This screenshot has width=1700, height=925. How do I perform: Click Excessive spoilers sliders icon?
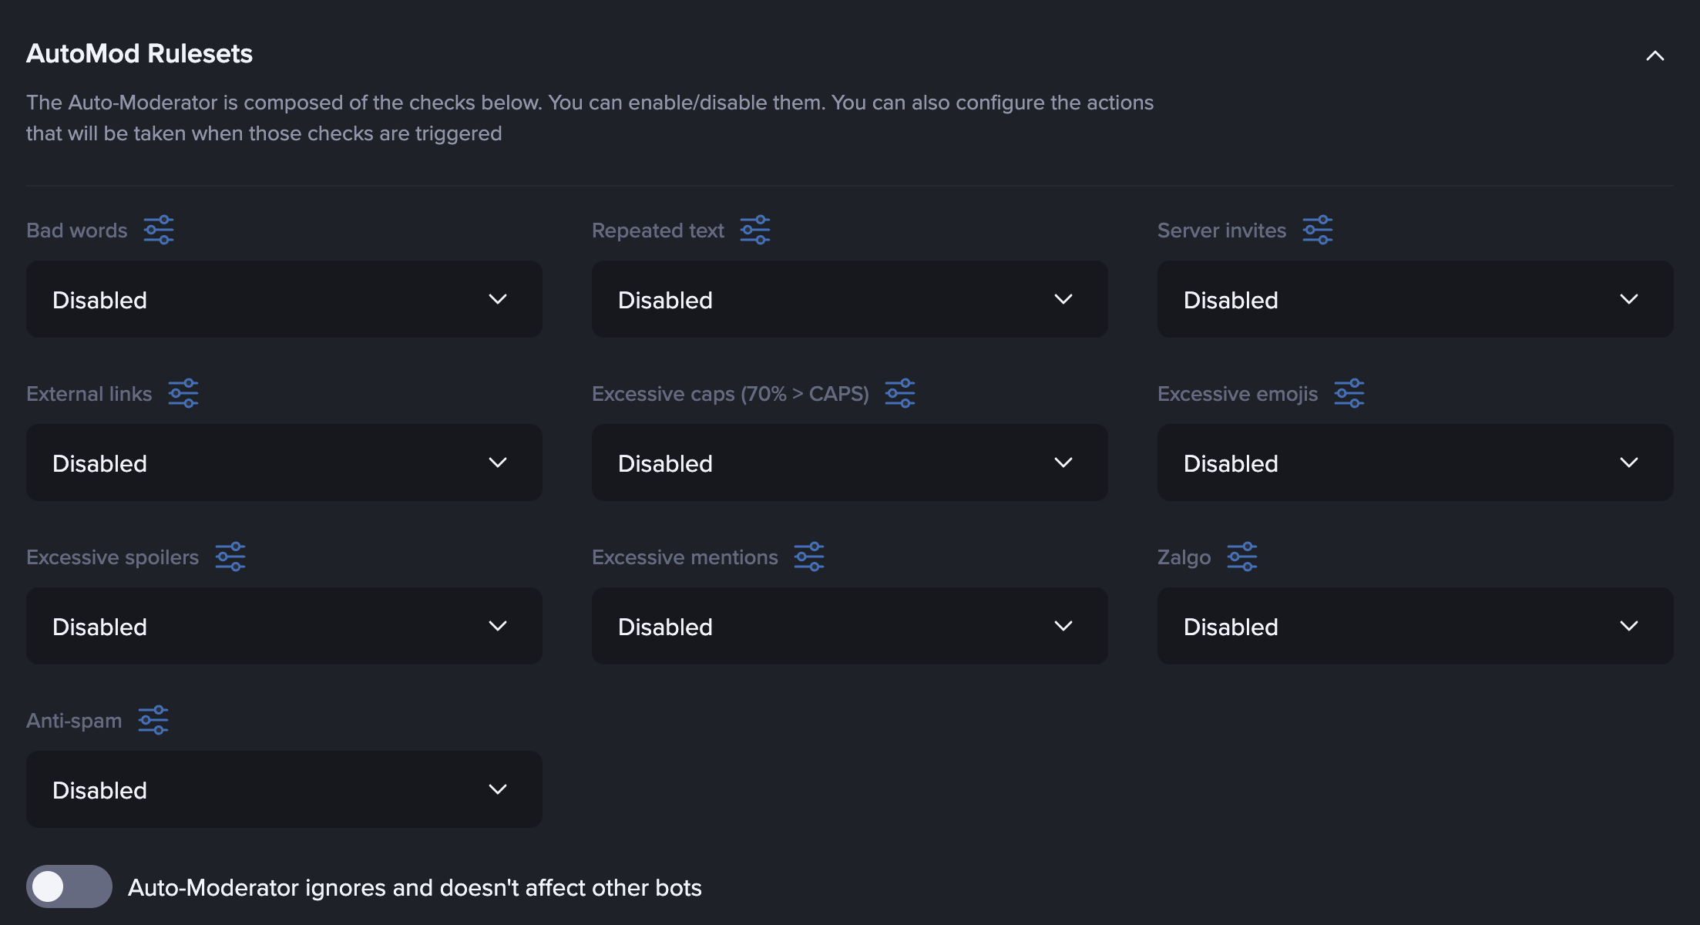(x=230, y=557)
